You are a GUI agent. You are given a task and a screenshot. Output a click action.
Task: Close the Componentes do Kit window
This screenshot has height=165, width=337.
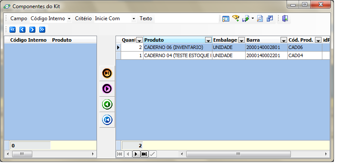pyautogui.click(x=321, y=4)
